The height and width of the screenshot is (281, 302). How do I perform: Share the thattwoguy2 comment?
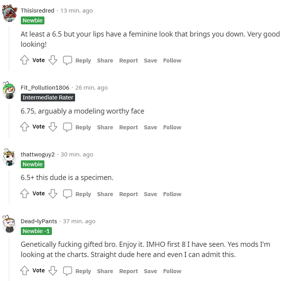click(105, 194)
